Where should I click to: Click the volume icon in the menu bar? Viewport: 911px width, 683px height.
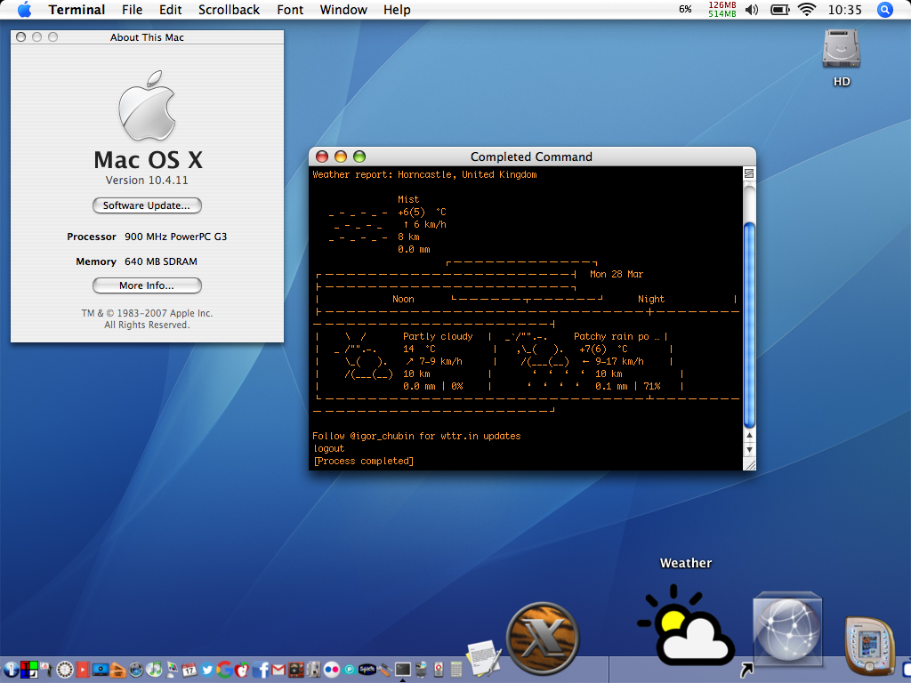(x=752, y=10)
